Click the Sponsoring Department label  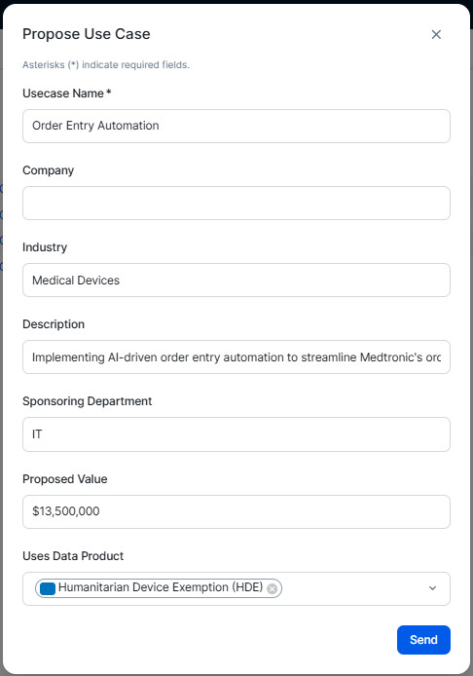(87, 401)
